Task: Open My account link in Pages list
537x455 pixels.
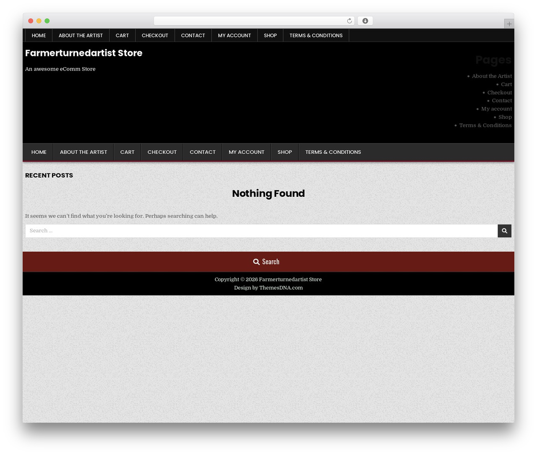Action: pos(496,109)
